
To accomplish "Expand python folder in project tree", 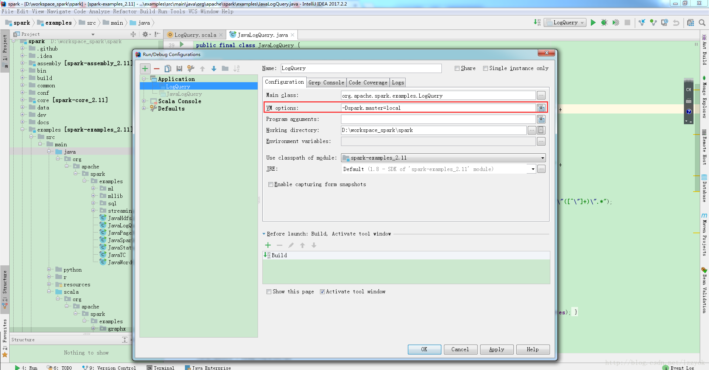I will 49,269.
